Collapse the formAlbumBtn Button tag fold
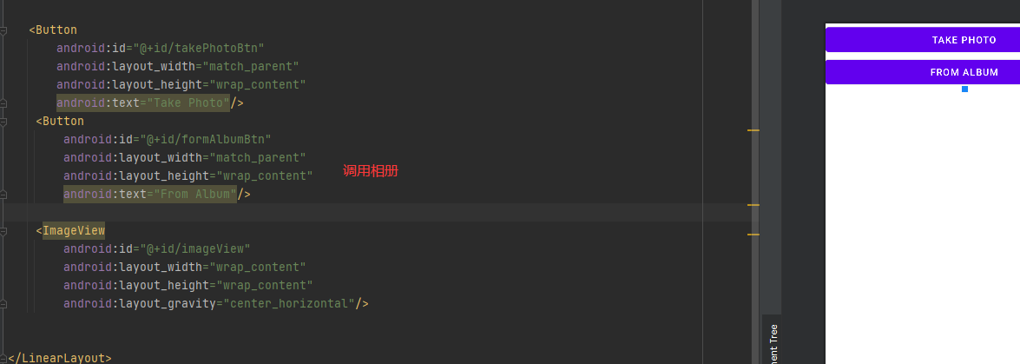 tap(3, 121)
